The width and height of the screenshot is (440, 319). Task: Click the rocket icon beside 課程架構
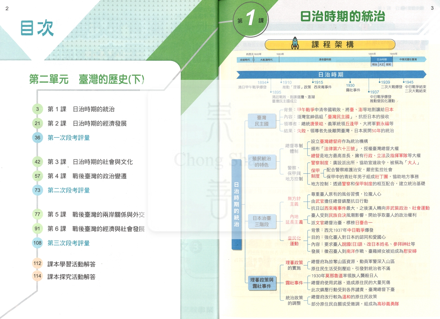tap(295, 43)
